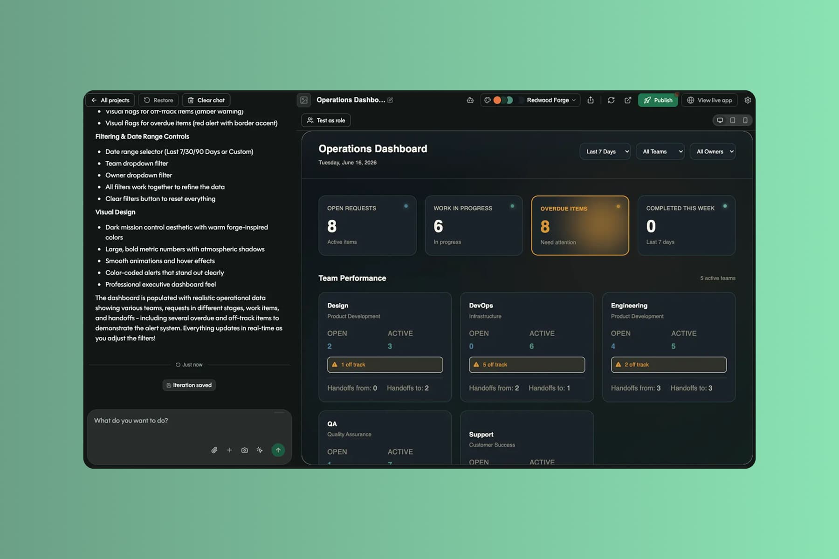Image resolution: width=839 pixels, height=559 pixels.
Task: Click the Support team card title
Action: point(481,435)
